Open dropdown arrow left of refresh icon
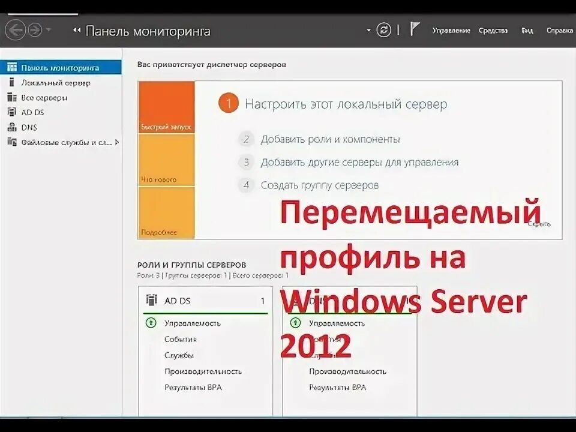The width and height of the screenshot is (576, 432). point(368,30)
